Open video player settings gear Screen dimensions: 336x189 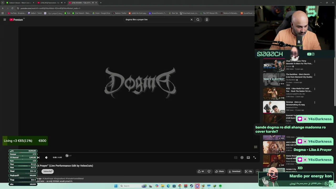click(242, 157)
